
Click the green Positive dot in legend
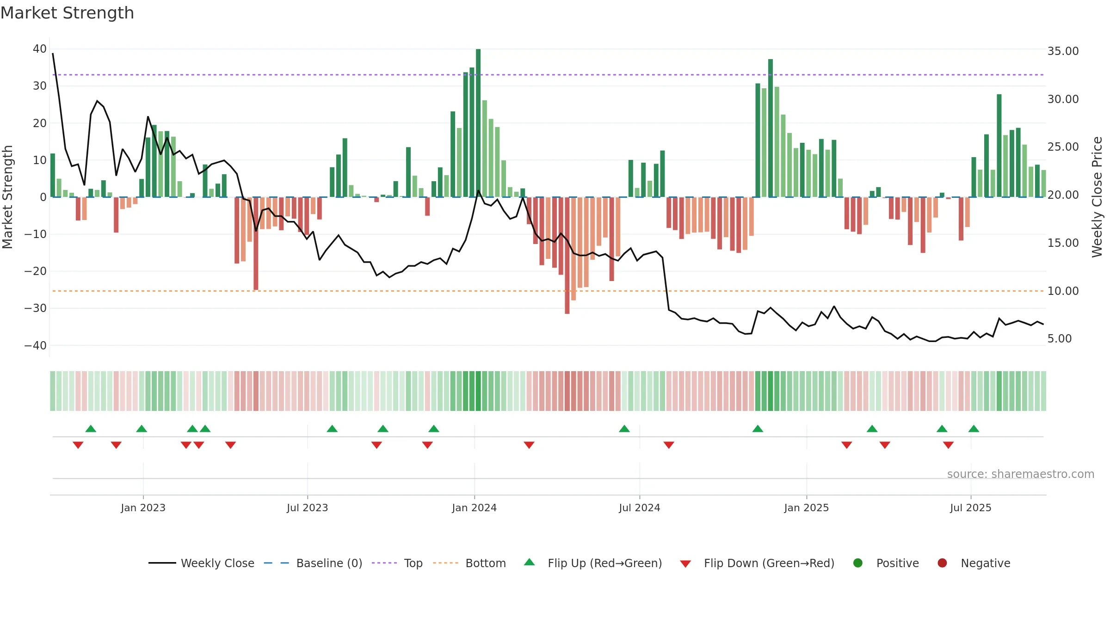click(858, 563)
